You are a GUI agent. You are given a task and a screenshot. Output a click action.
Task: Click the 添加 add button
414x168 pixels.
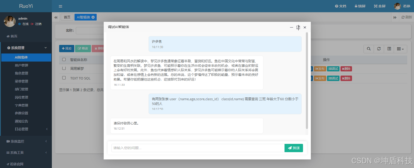pyautogui.click(x=67, y=49)
